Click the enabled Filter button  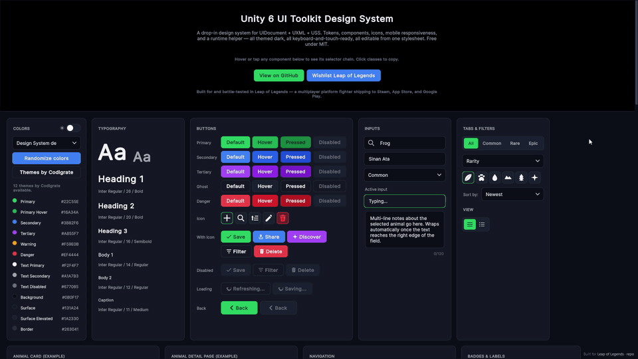(x=236, y=251)
